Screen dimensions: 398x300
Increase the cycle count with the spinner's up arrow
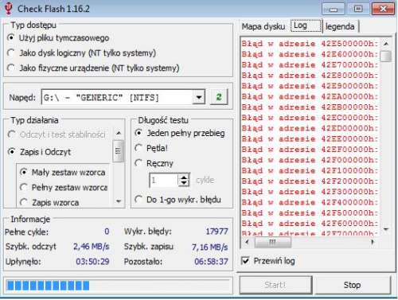[184, 177]
